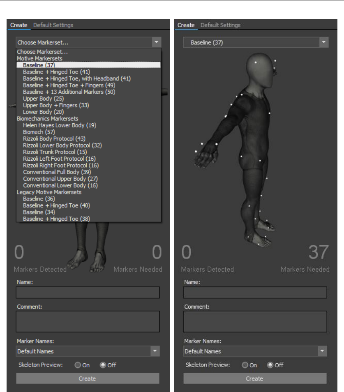Select legacy Baseline (36) markerset
This screenshot has width=344, height=392.
click(x=39, y=199)
